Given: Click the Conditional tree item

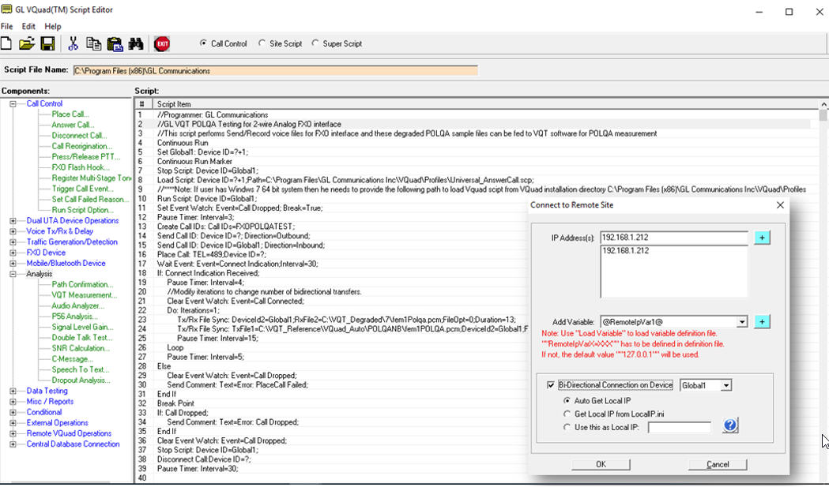Looking at the screenshot, I should pyautogui.click(x=44, y=412).
